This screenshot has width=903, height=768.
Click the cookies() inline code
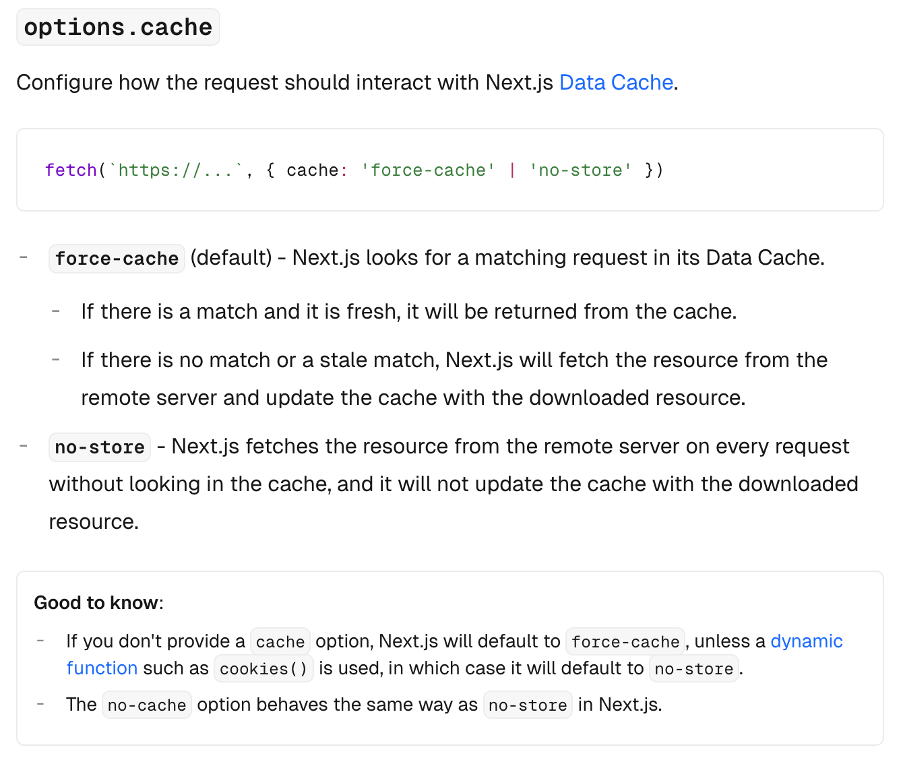point(263,669)
